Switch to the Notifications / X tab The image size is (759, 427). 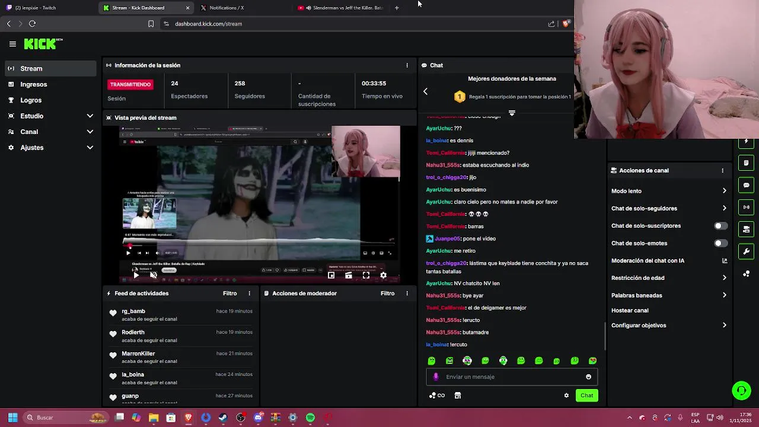[243, 8]
